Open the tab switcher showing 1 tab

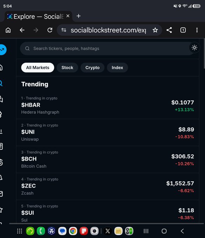(183, 30)
